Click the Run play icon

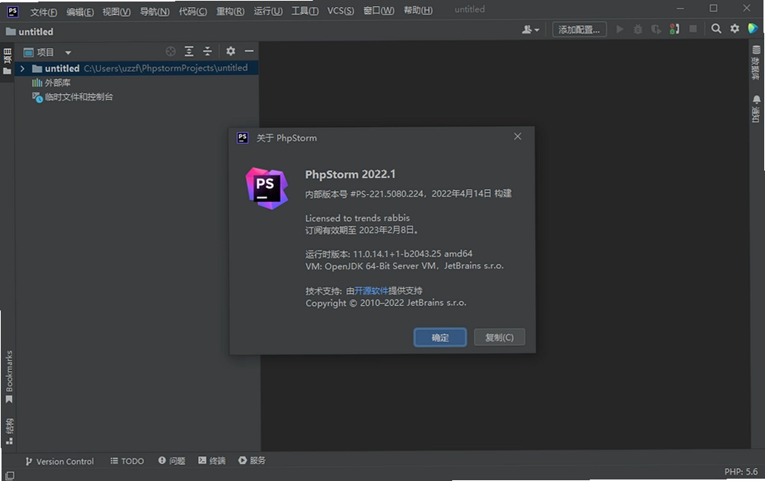(619, 30)
